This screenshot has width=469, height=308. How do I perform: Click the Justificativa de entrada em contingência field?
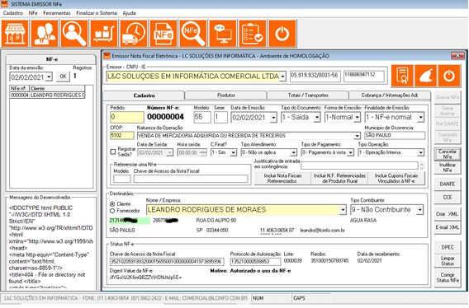[x=359, y=166]
